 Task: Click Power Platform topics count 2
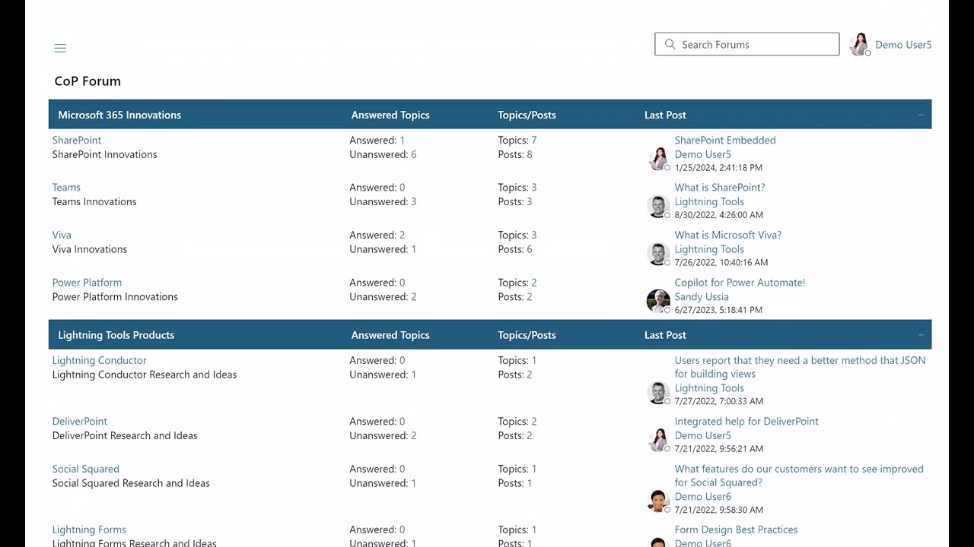(x=534, y=283)
